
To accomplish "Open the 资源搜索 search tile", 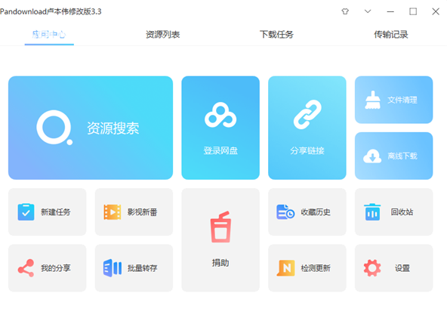I will (x=91, y=128).
